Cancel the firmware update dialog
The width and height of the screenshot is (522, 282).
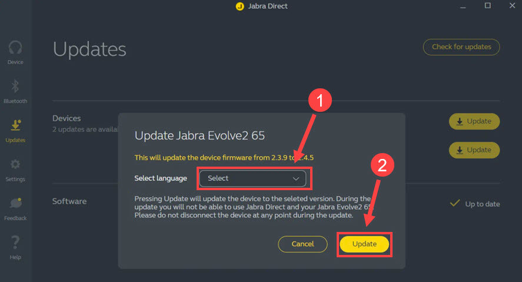coord(302,244)
